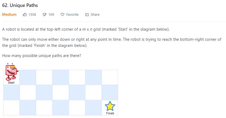Click the diagram's center white cell
Image resolution: width=226 pixels, height=118 pixels.
[61, 92]
